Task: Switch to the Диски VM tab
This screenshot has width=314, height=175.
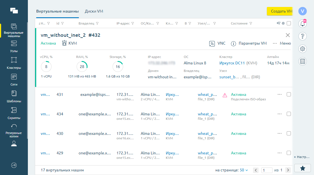Action: [x=94, y=11]
